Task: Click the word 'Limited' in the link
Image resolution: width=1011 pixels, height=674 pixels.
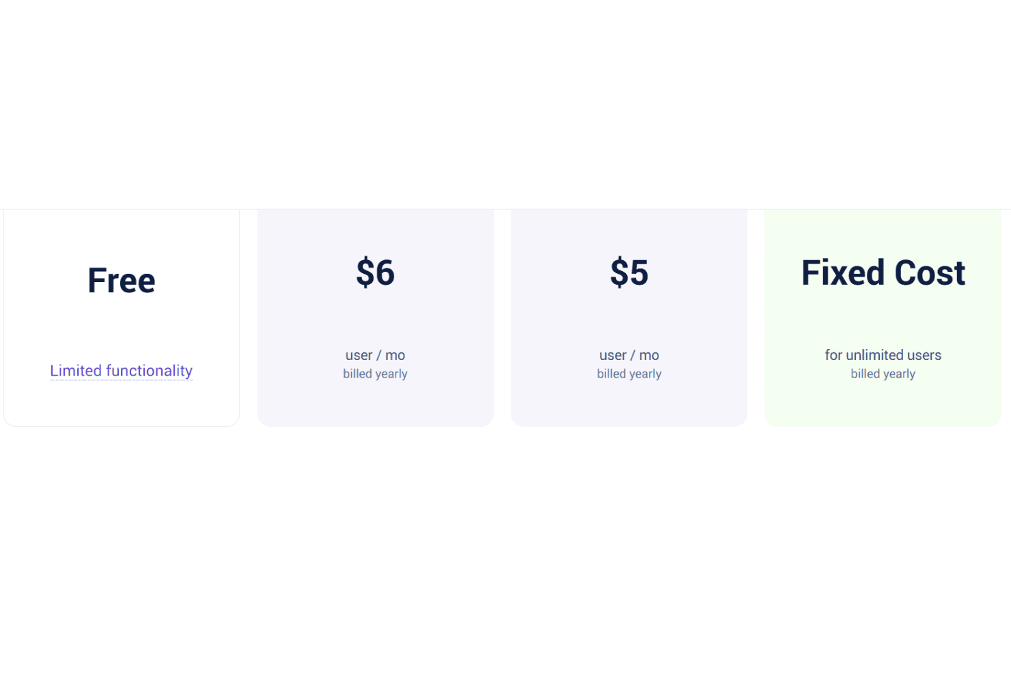Action: click(76, 371)
